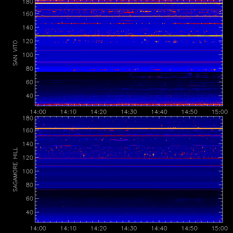Image resolution: width=233 pixels, height=233 pixels.
Task: Select the 100 label on Sagamore Hill axis
Action: pyautogui.click(x=28, y=171)
